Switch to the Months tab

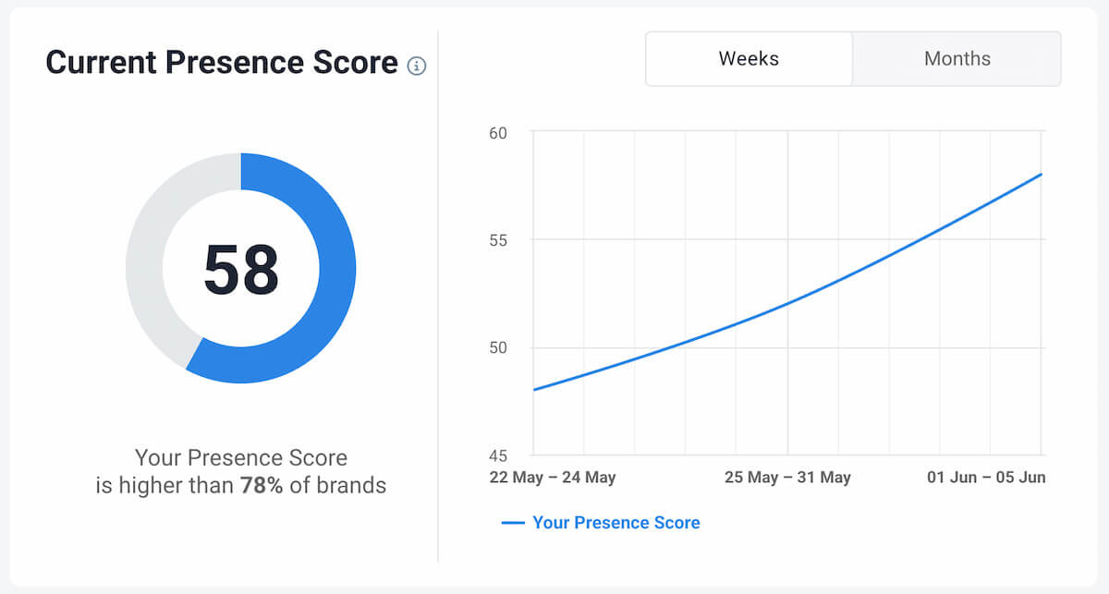[x=957, y=58]
